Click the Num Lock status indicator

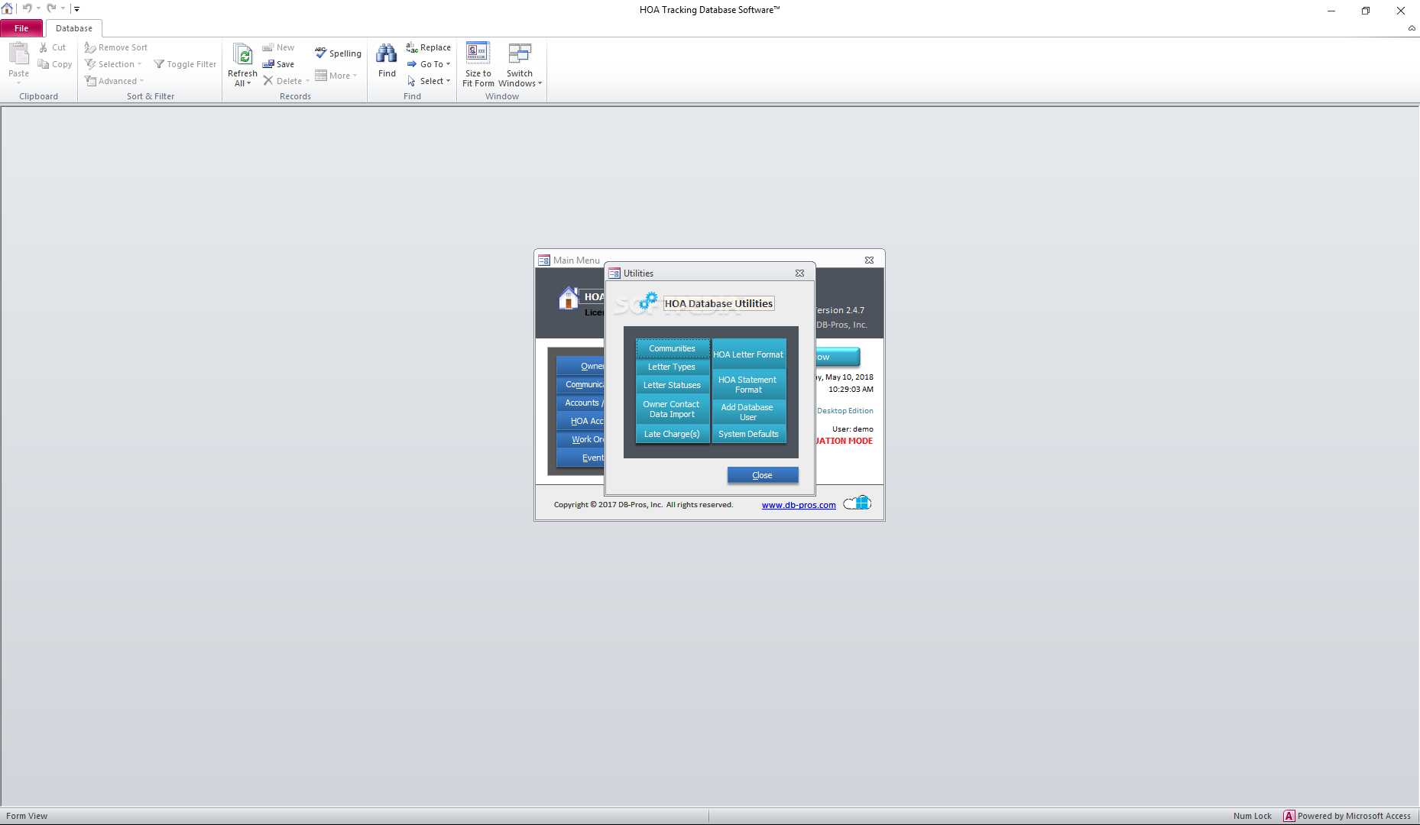1252,816
